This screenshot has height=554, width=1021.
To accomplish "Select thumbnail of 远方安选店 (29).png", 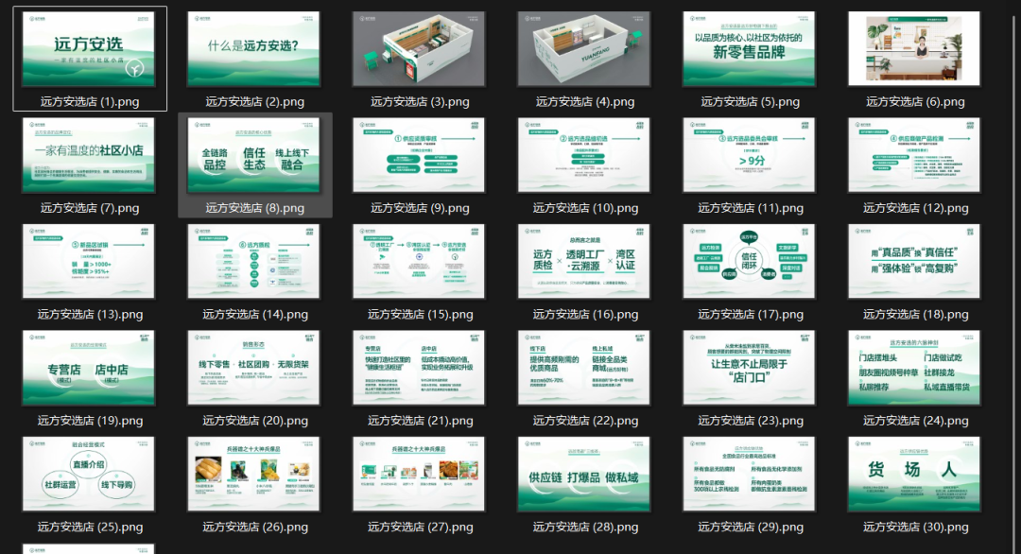I will 749,474.
